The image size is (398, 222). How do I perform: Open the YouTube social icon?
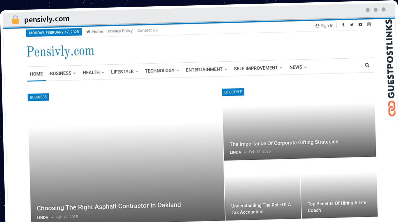pyautogui.click(x=360, y=25)
